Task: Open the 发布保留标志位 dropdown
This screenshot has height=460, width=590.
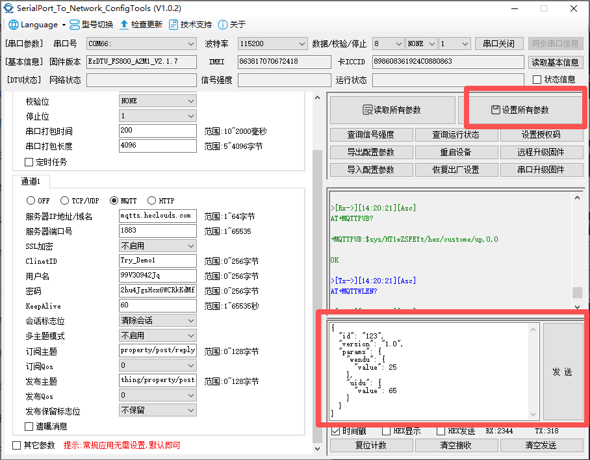Action: tap(191, 411)
